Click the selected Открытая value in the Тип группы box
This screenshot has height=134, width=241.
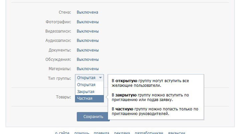[x=86, y=78]
